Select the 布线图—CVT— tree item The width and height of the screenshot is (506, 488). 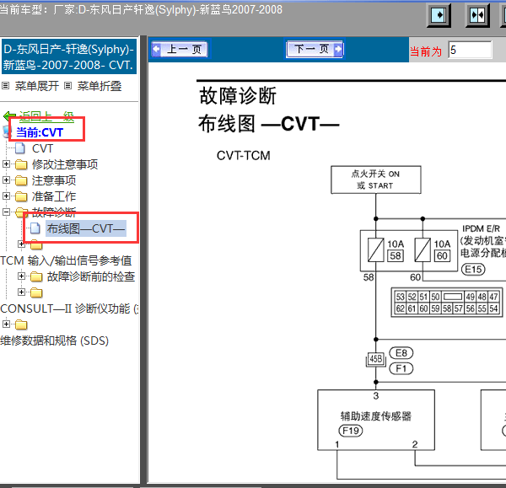coord(86,228)
